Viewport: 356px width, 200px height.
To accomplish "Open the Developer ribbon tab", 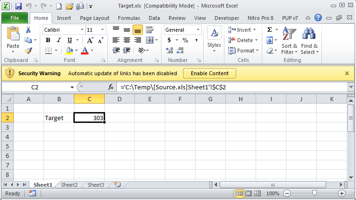I will (x=227, y=18).
